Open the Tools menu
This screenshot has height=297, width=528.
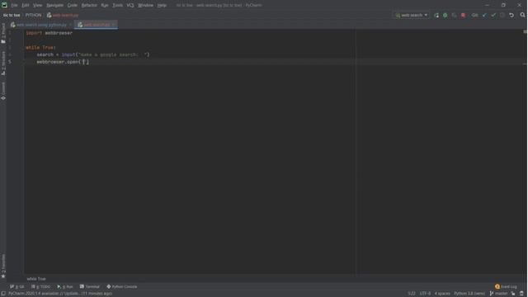(117, 5)
